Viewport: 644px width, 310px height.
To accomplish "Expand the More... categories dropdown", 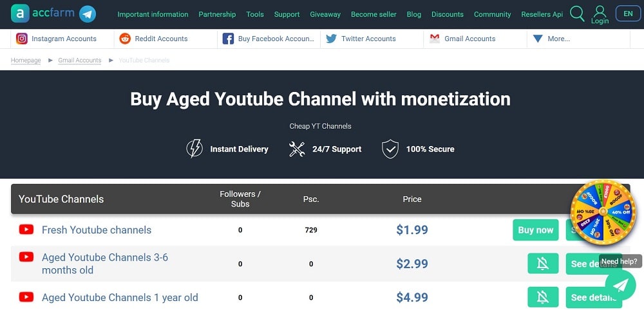I will [551, 39].
